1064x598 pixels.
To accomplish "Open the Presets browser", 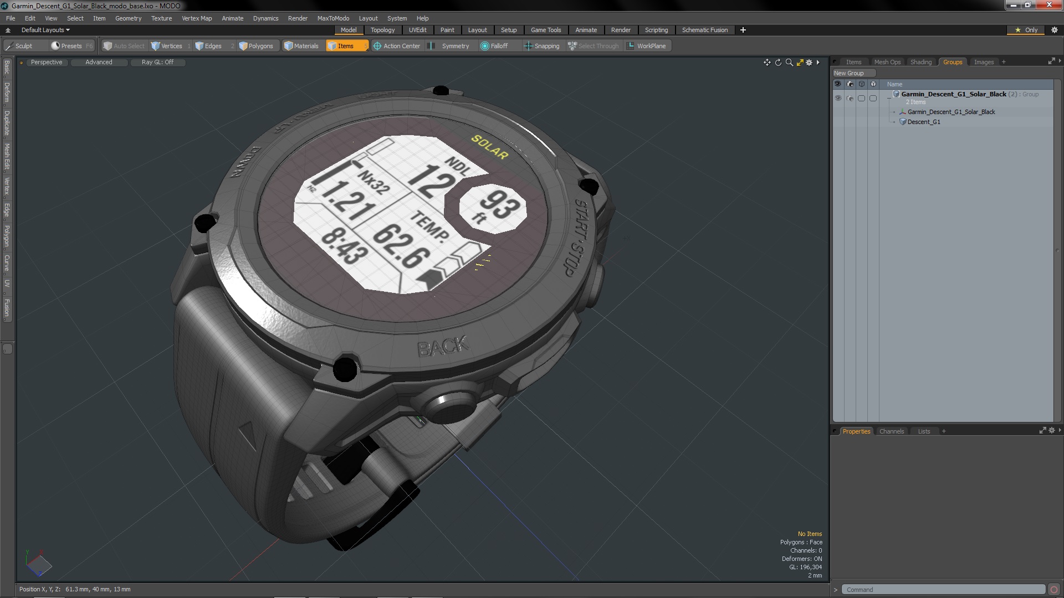I will [x=71, y=46].
